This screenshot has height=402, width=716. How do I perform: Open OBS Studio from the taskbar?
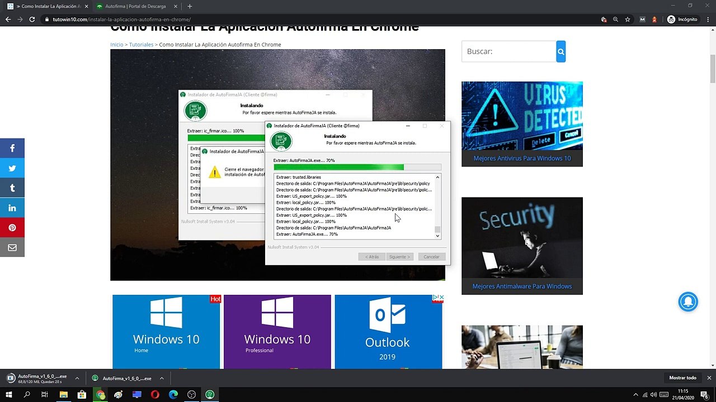(x=192, y=395)
